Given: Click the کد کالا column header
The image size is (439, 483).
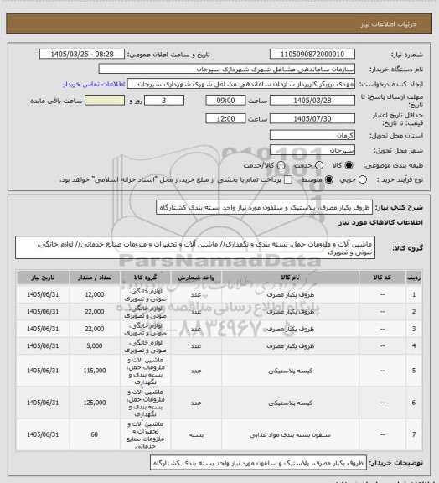Looking at the screenshot, I should click(382, 278).
